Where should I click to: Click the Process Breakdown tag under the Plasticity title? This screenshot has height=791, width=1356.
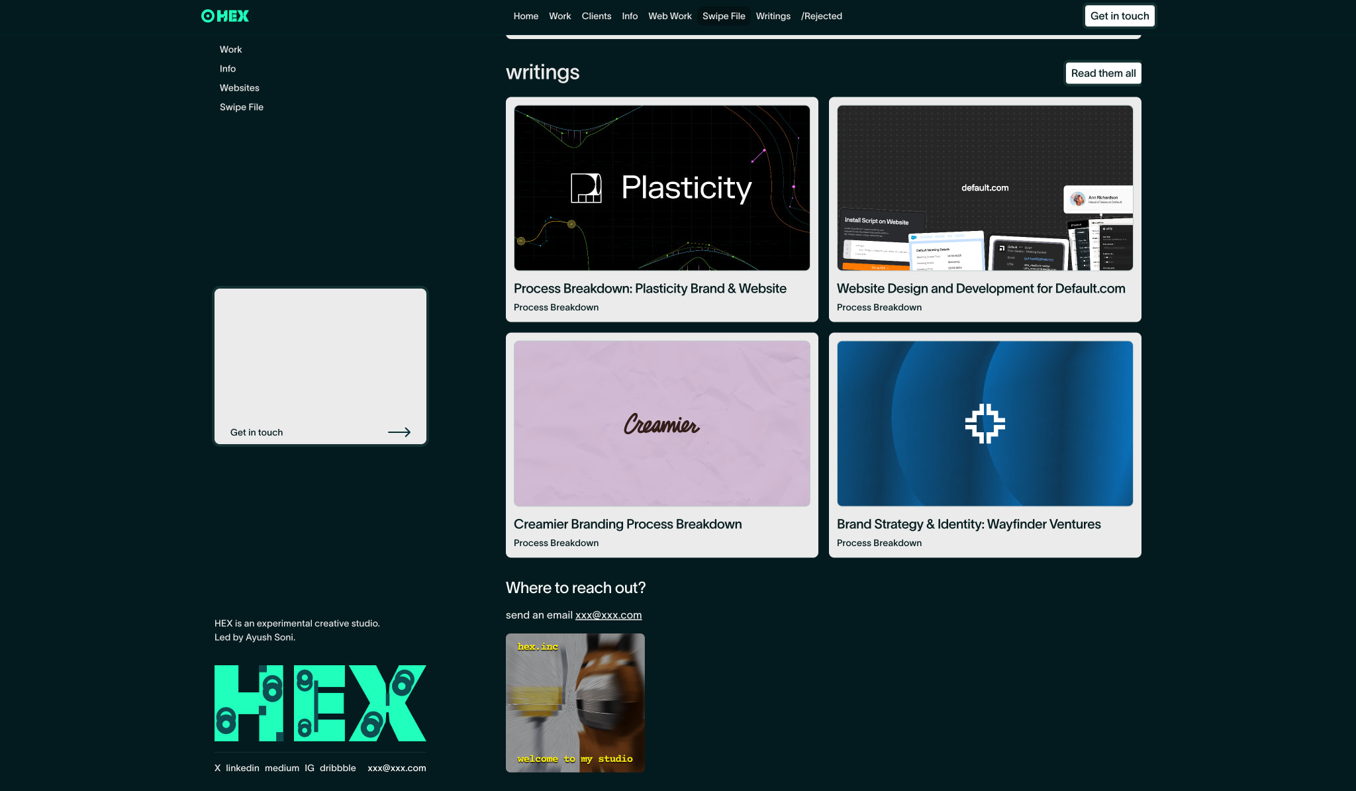click(556, 307)
